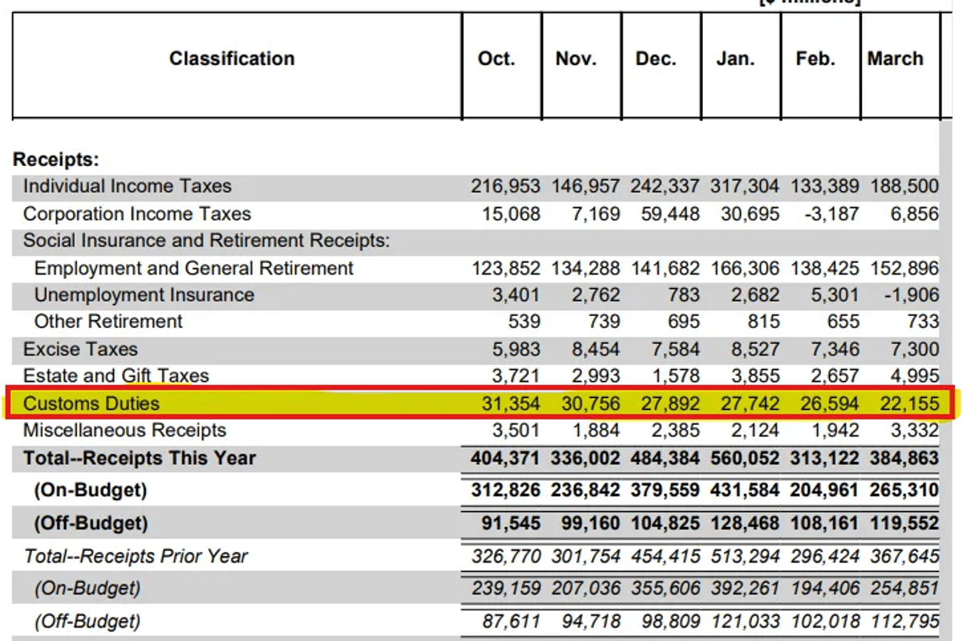Click Miscellaneous Receipts February value 1,942
Screen dimensions: 963x641
(x=835, y=430)
